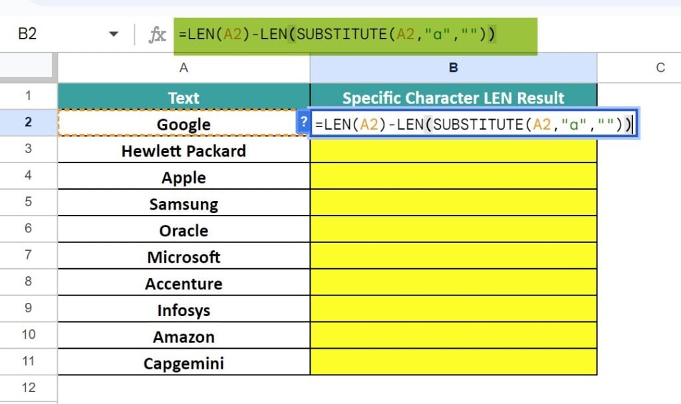
Task: Click the fx function icon
Action: [157, 35]
